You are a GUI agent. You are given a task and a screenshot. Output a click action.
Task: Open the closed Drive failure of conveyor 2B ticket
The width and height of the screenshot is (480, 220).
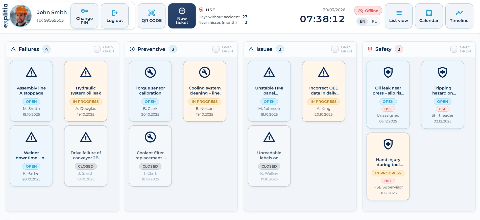(86, 156)
